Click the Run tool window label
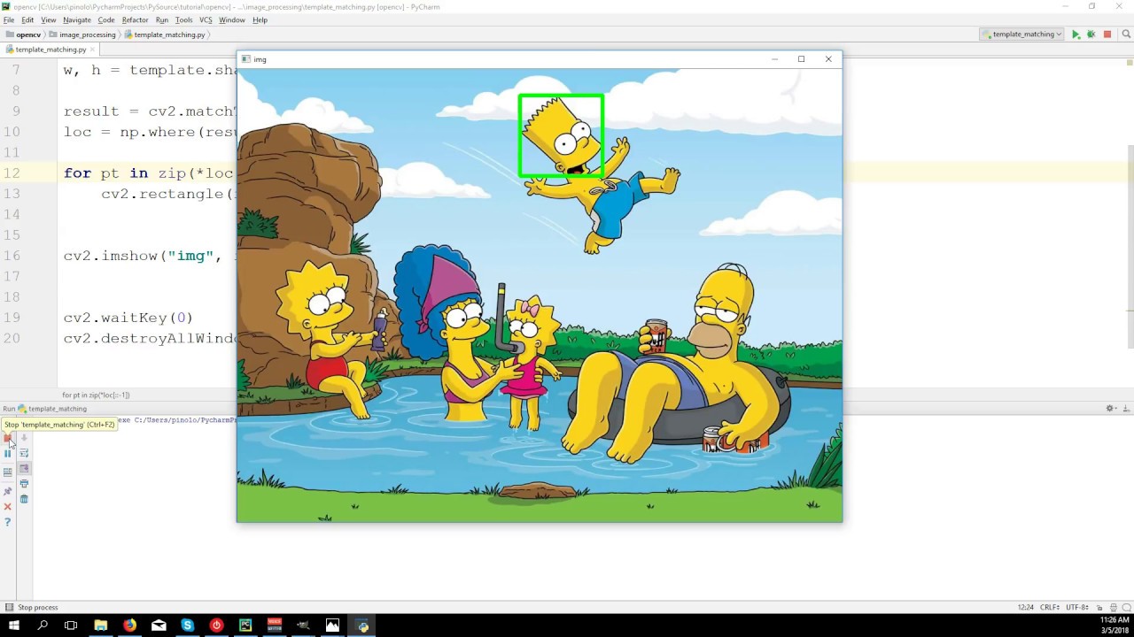 (x=8, y=408)
